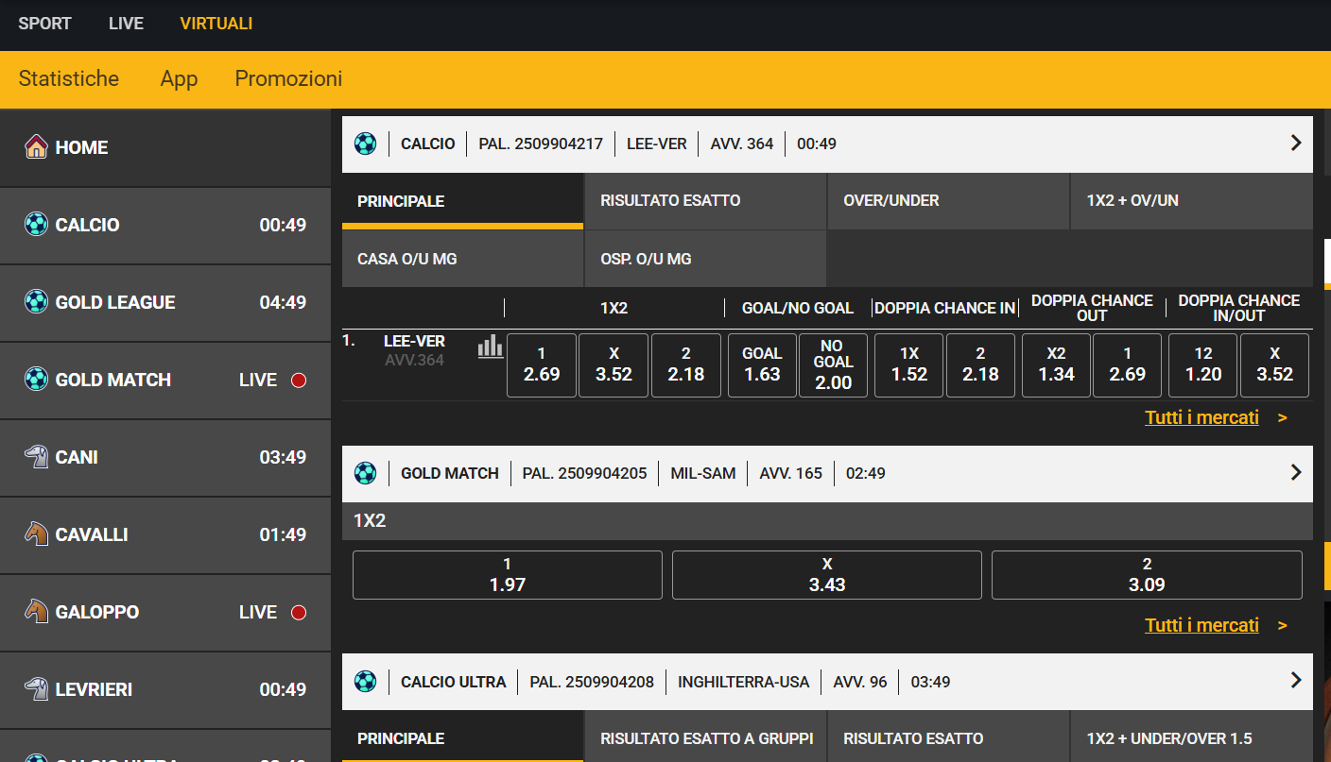Click the horse icon beside GALOPPO

click(x=36, y=612)
